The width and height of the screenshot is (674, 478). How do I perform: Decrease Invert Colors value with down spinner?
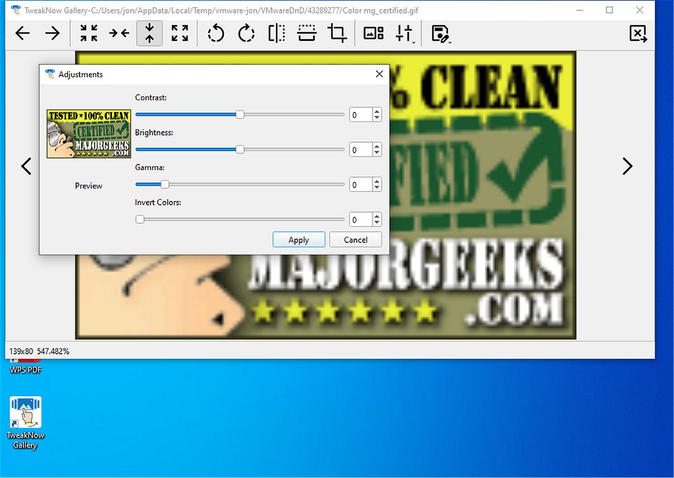377,223
